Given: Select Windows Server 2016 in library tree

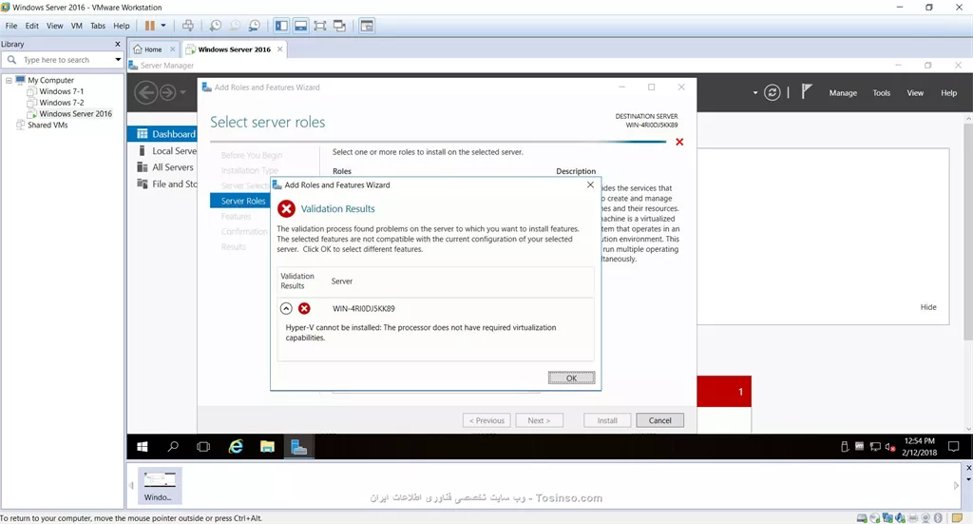Looking at the screenshot, I should click(x=75, y=113).
